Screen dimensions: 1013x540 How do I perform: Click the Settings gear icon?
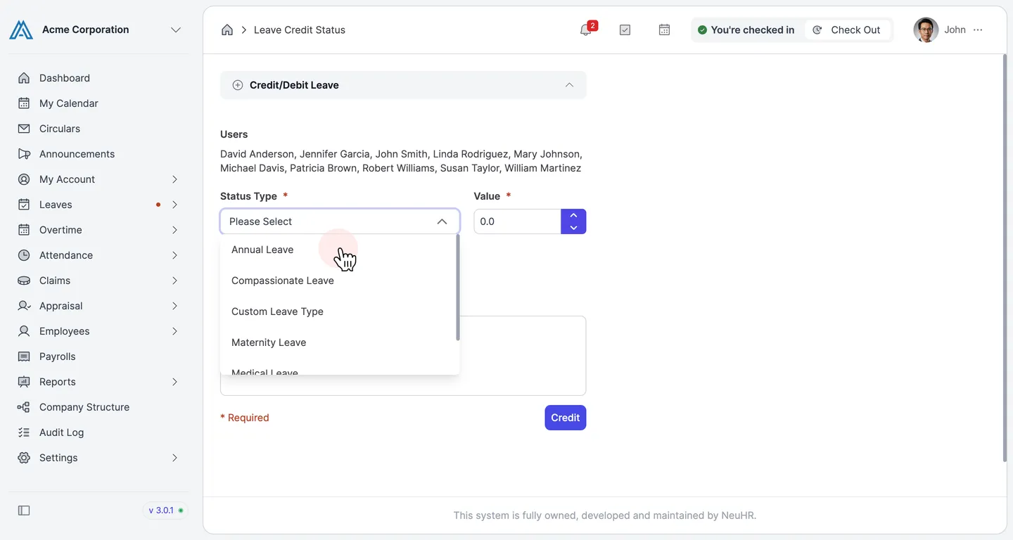pos(24,458)
